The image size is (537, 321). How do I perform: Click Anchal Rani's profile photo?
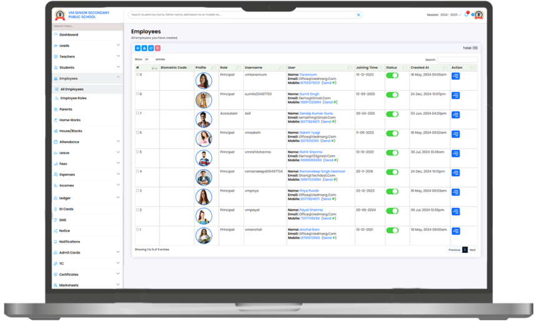204,235
